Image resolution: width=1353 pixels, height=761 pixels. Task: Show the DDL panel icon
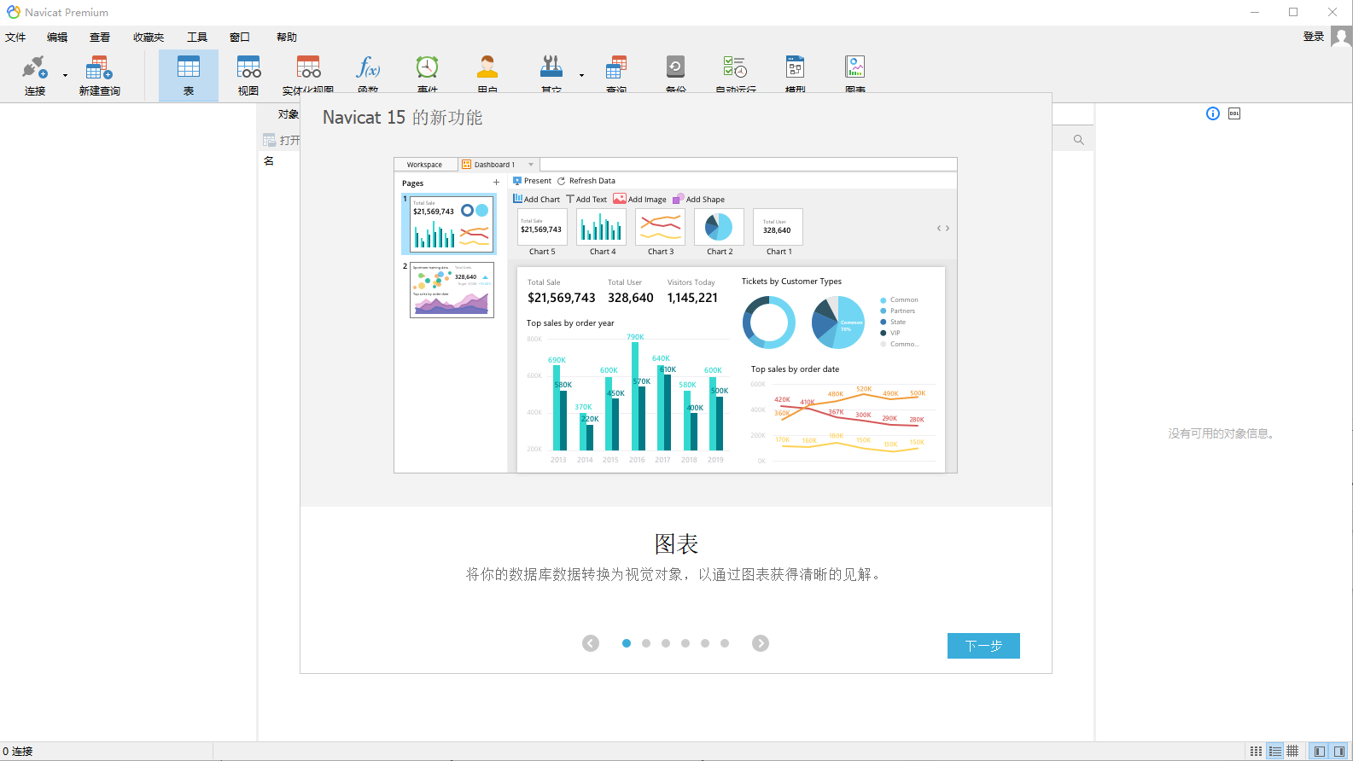(1234, 113)
